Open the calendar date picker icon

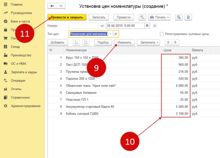coord(147,26)
